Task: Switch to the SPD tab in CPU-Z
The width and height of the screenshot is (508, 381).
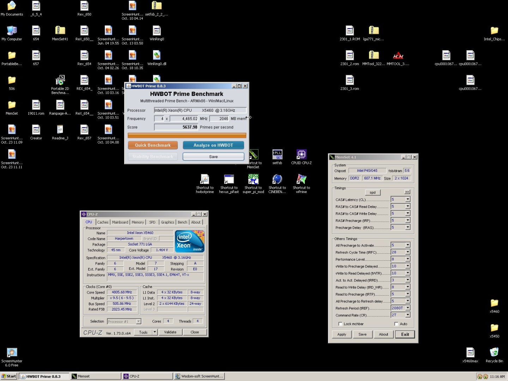Action: pos(152,222)
